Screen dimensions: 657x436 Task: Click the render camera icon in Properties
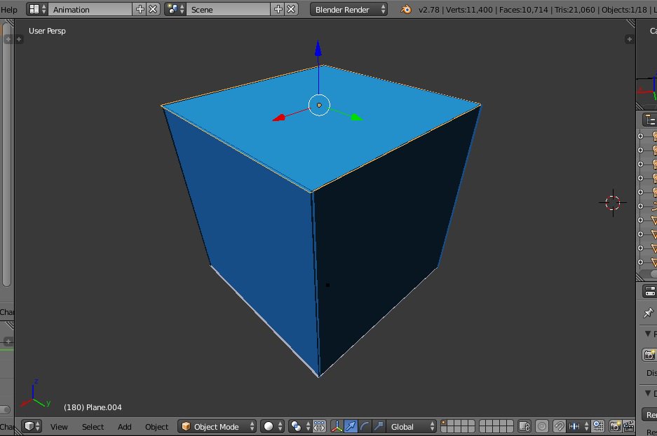649,355
